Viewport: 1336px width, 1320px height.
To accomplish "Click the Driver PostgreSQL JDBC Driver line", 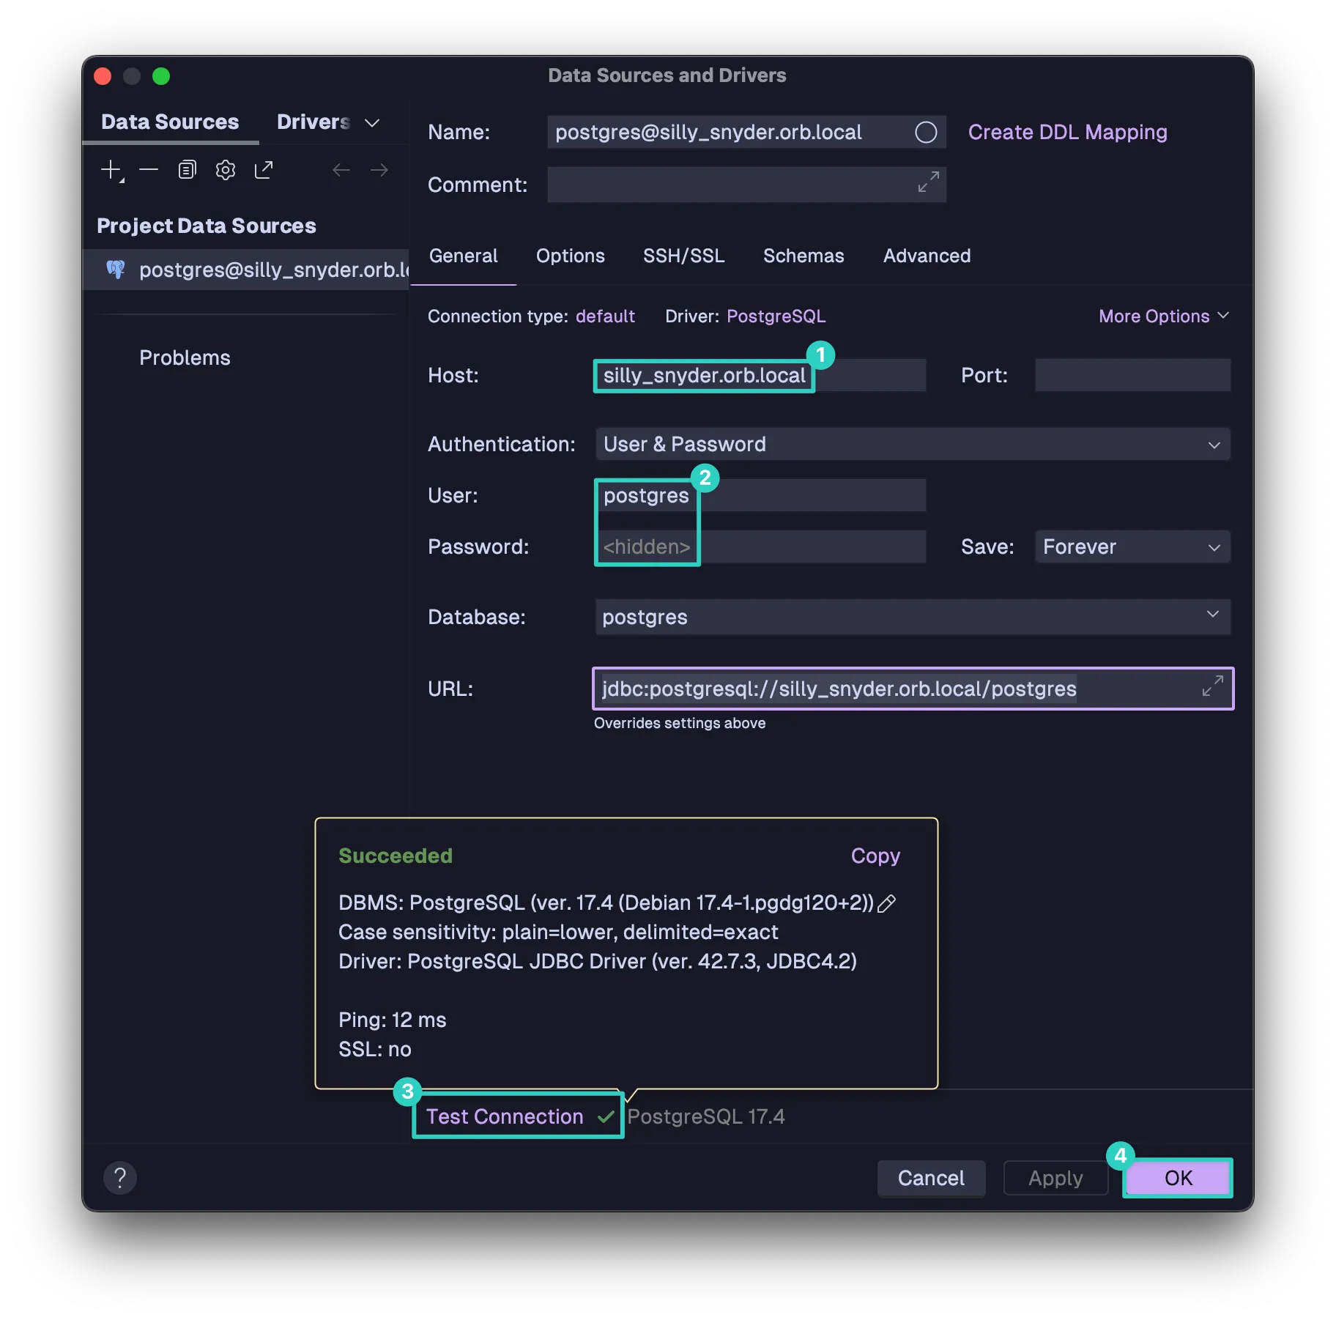I will coord(597,961).
